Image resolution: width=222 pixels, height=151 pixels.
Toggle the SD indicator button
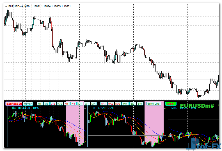pos(132,104)
